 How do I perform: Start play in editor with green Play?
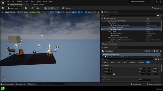46,8
